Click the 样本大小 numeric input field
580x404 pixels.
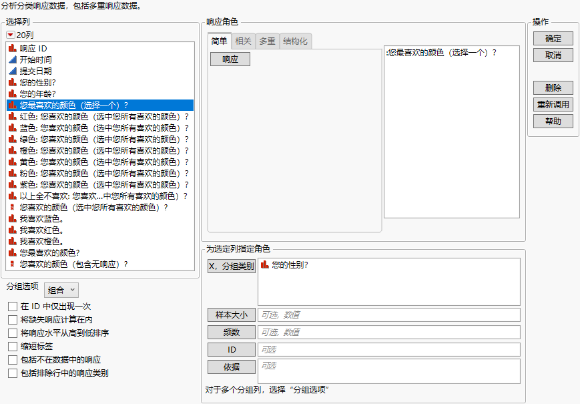point(391,315)
